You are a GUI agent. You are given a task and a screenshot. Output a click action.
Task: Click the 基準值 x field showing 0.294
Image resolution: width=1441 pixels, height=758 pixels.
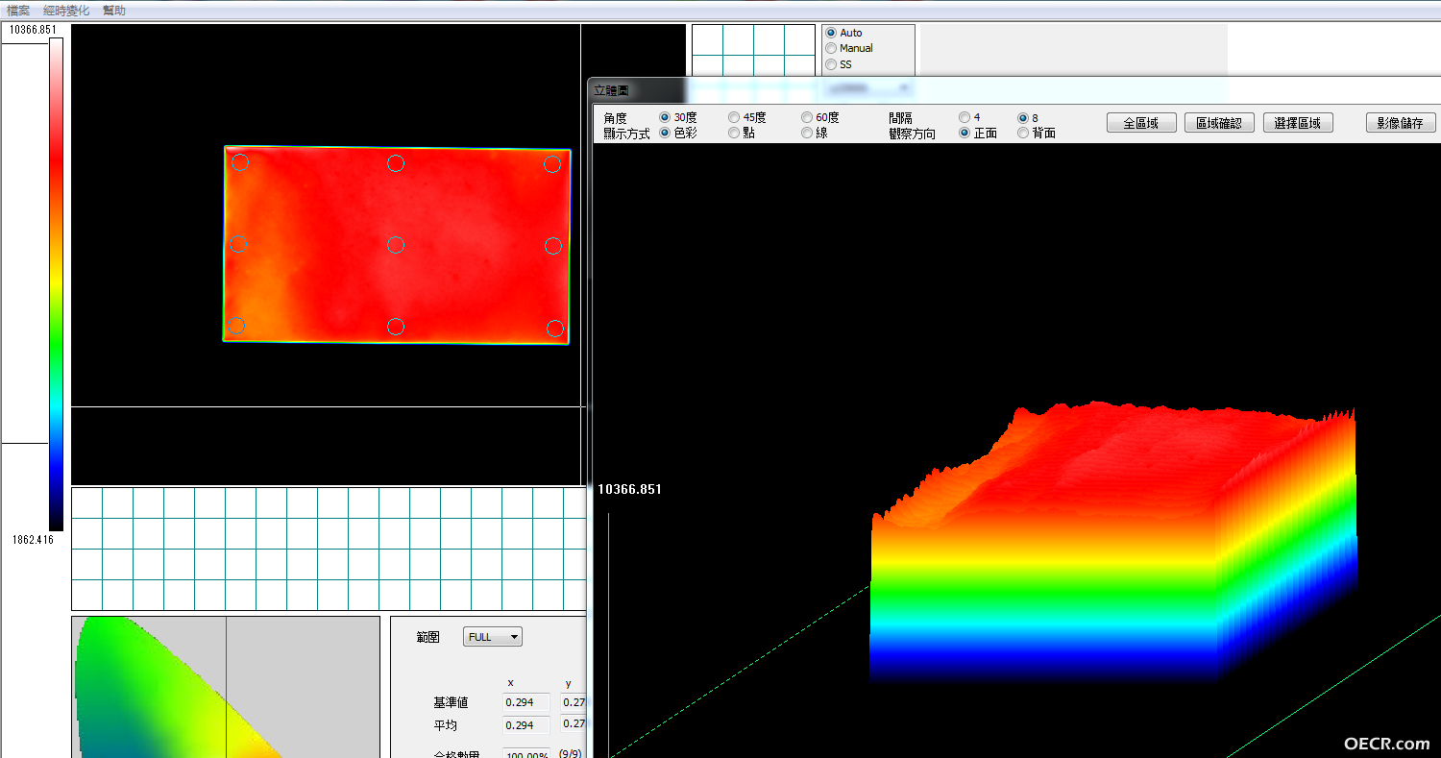[526, 702]
